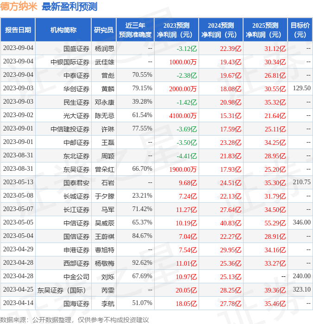Click the 德方纳米 stock name title
The width and height of the screenshot is (313, 324).
click(x=19, y=6)
